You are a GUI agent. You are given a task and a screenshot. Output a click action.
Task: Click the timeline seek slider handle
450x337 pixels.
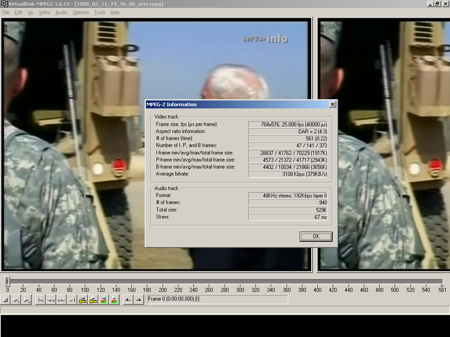tap(7, 281)
